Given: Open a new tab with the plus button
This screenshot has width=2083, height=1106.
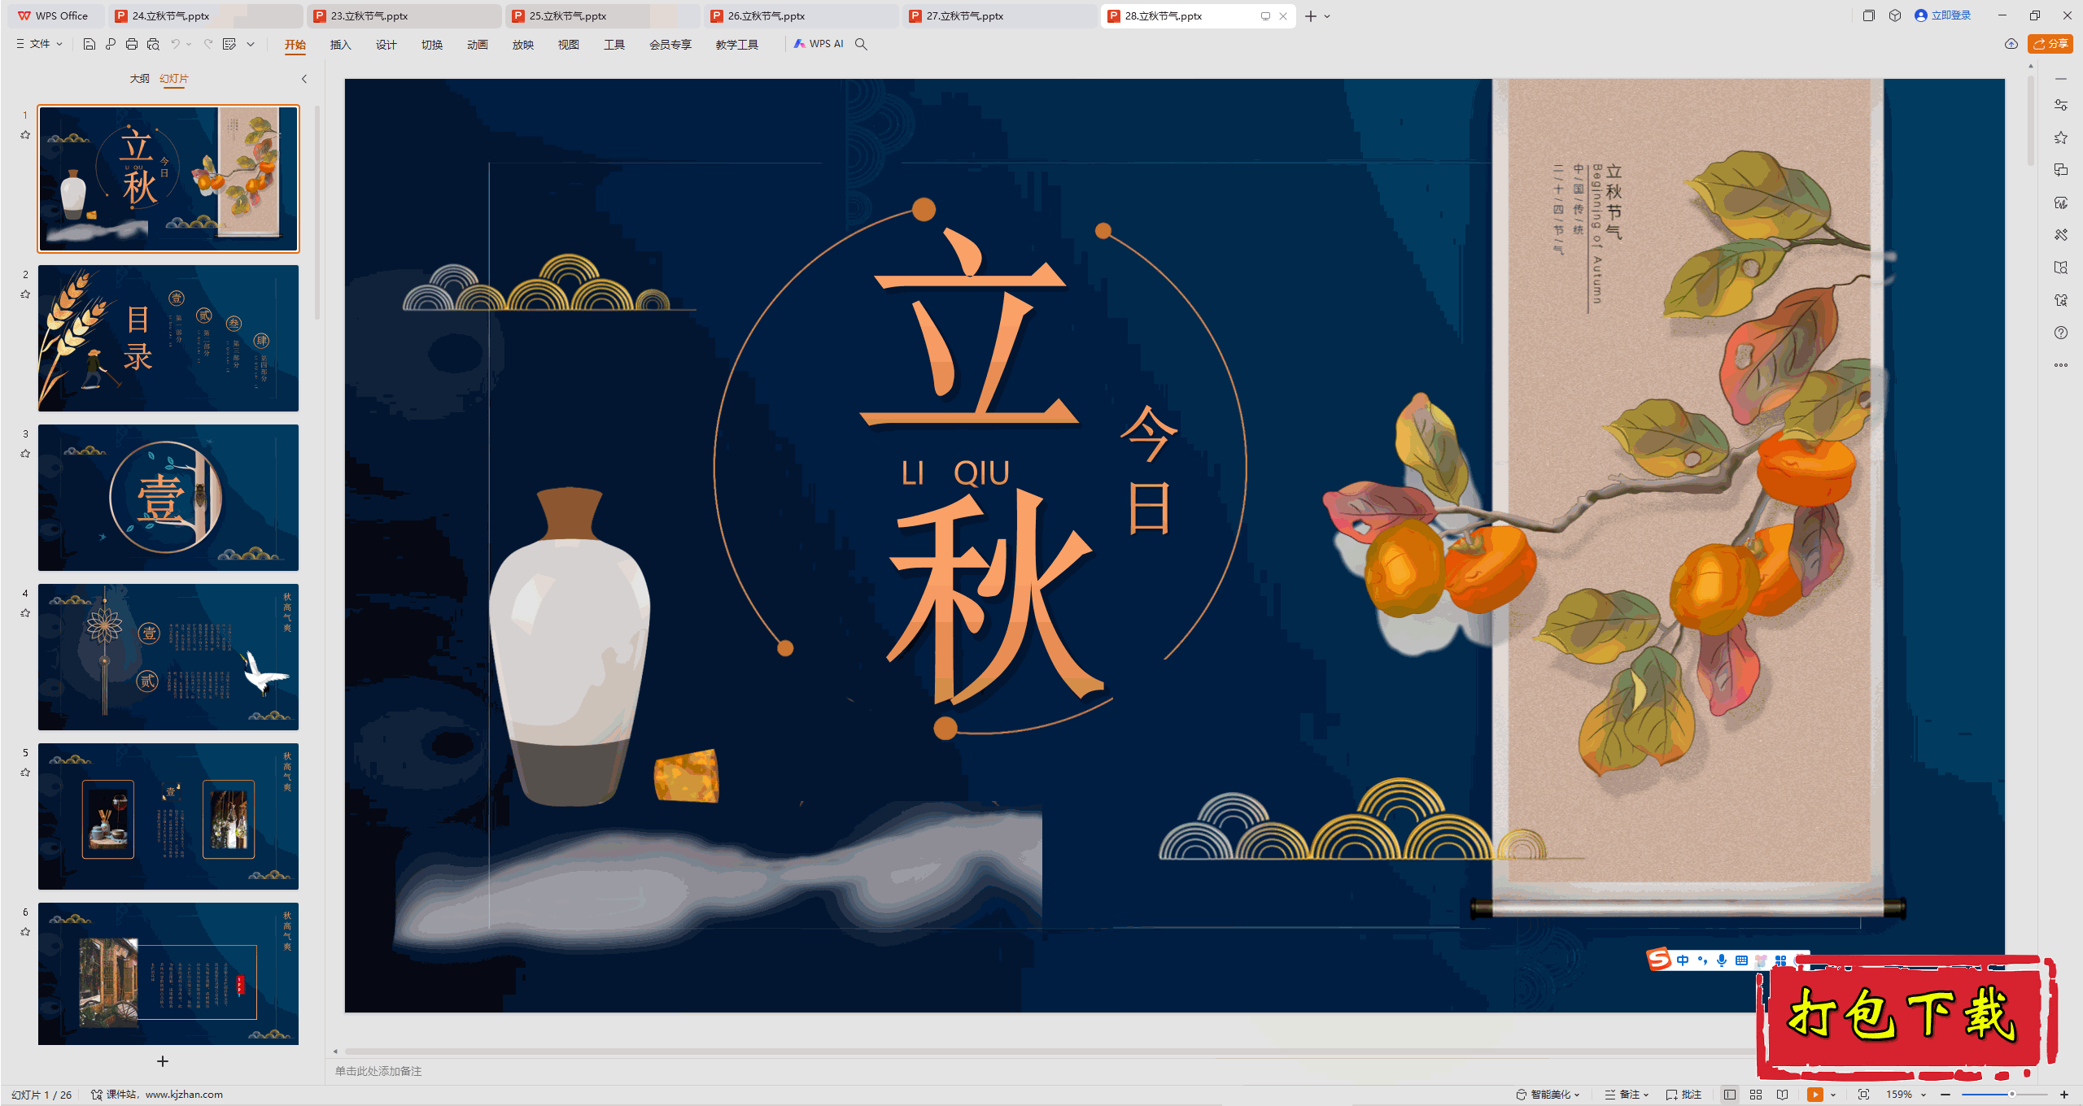Looking at the screenshot, I should [1310, 16].
